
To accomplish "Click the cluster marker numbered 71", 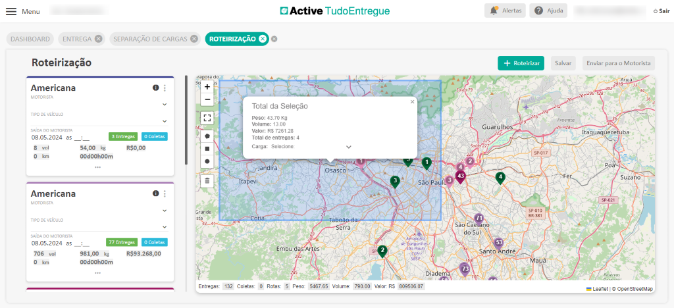I will [x=479, y=218].
